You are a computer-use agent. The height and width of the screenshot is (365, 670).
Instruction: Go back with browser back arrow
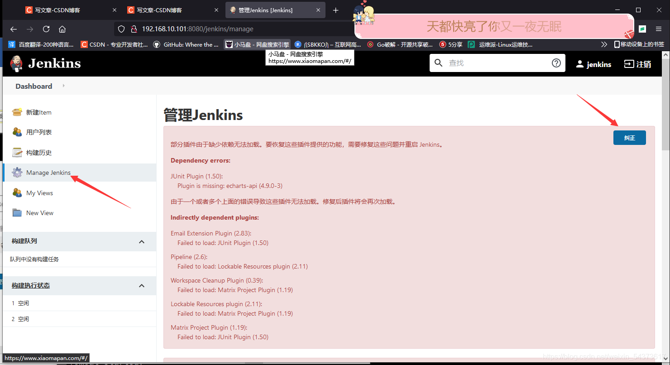tap(14, 29)
